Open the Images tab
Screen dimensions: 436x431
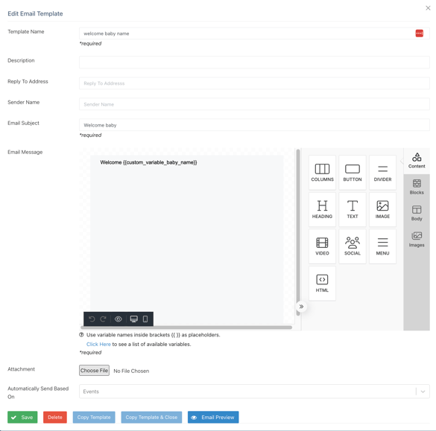tap(417, 240)
